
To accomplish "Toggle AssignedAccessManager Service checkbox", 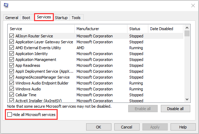I will pyautogui.click(x=12, y=77).
